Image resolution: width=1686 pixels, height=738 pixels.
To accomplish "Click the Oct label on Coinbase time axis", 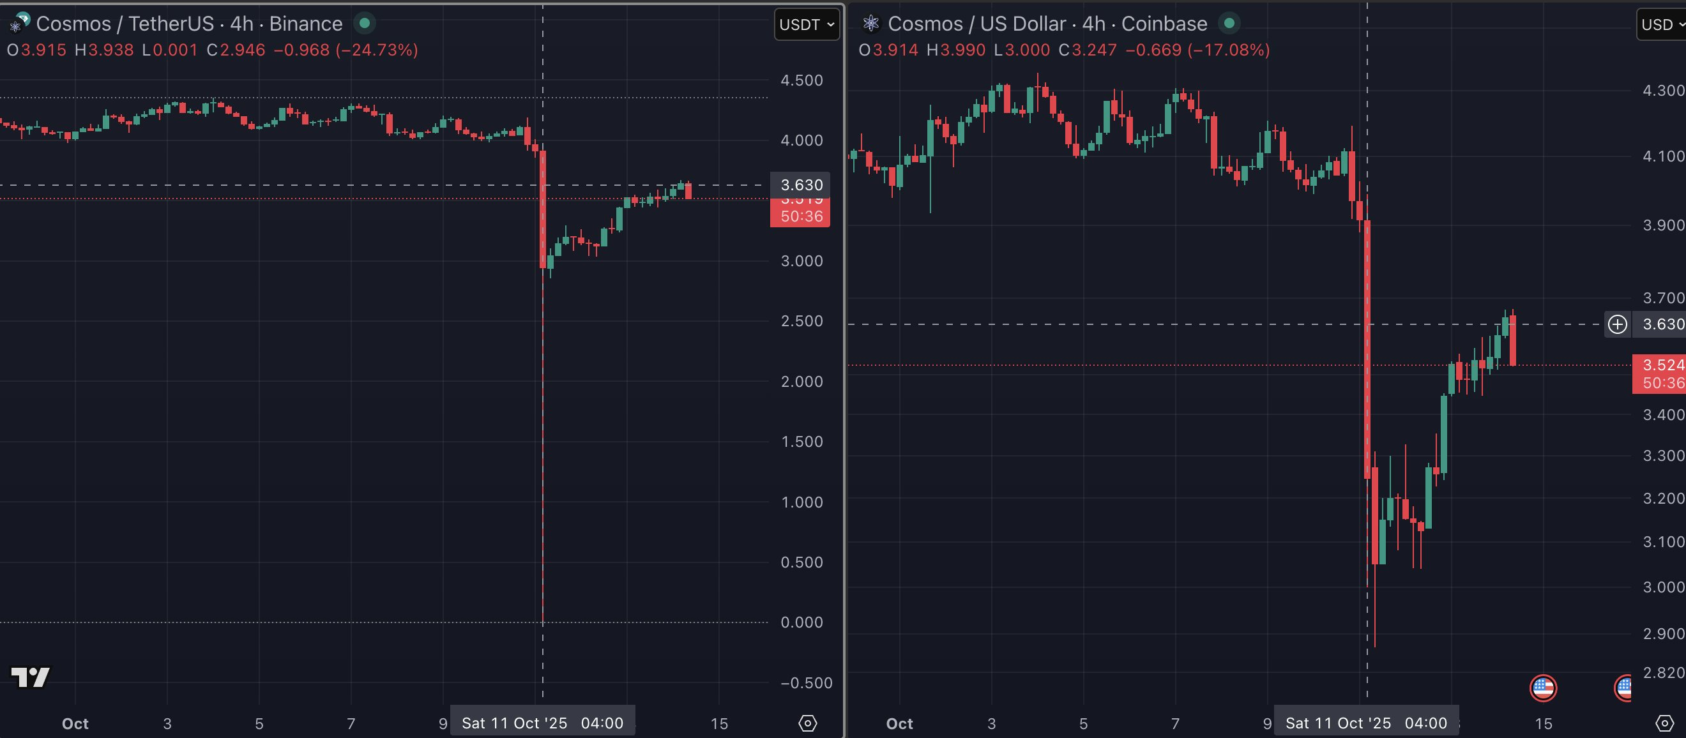I will tap(899, 723).
